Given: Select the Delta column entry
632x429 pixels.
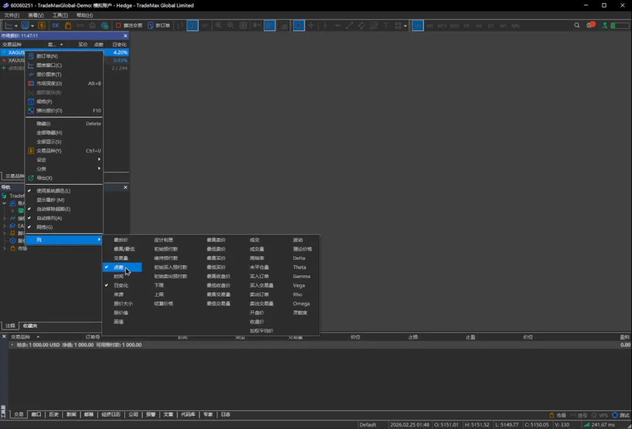Looking at the screenshot, I should [x=299, y=258].
